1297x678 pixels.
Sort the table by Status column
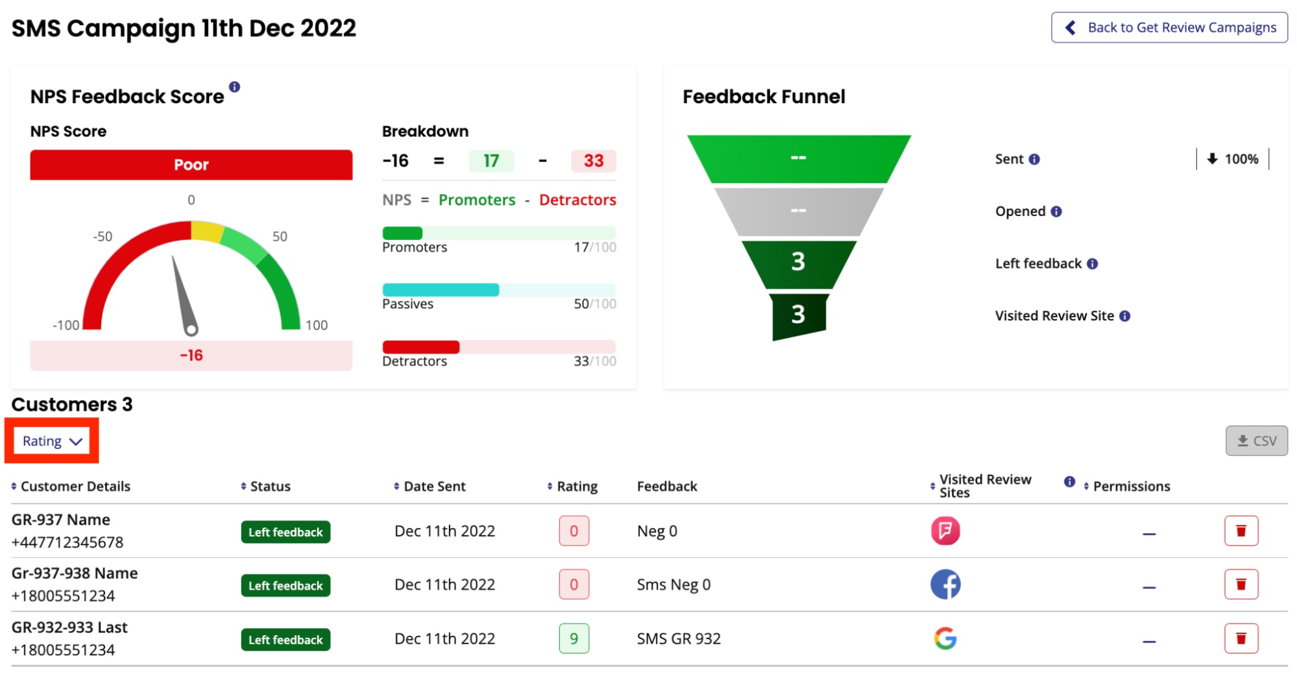(x=265, y=487)
